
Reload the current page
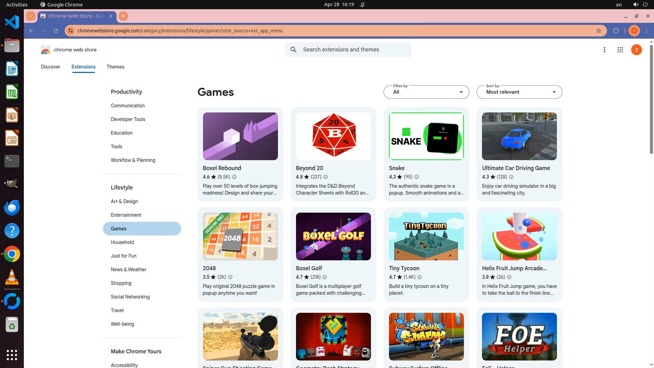[56, 31]
